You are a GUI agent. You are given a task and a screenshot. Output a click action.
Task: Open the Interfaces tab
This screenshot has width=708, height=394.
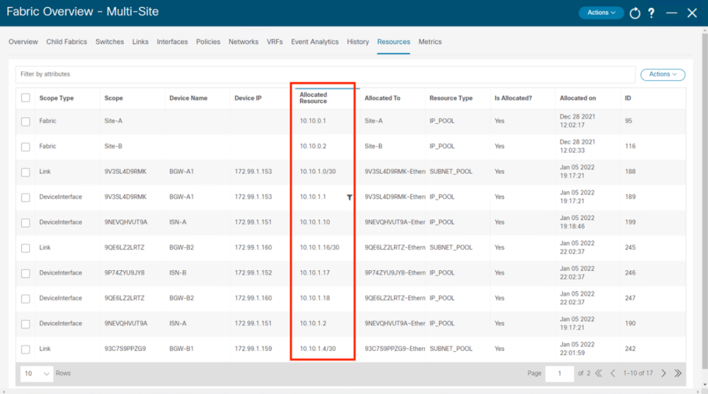click(x=172, y=41)
